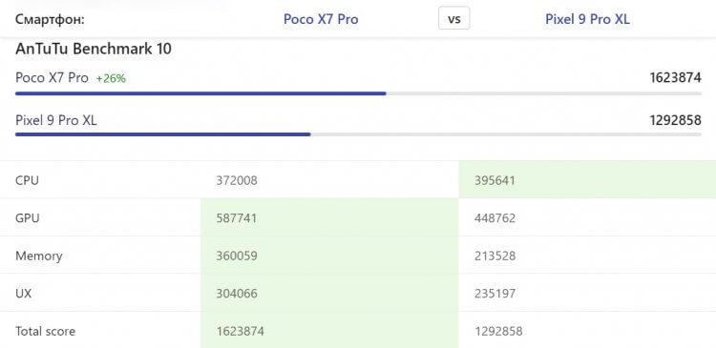Viewport: 716px width, 348px height.
Task: Click the CPU value 372008
Action: [x=237, y=180]
